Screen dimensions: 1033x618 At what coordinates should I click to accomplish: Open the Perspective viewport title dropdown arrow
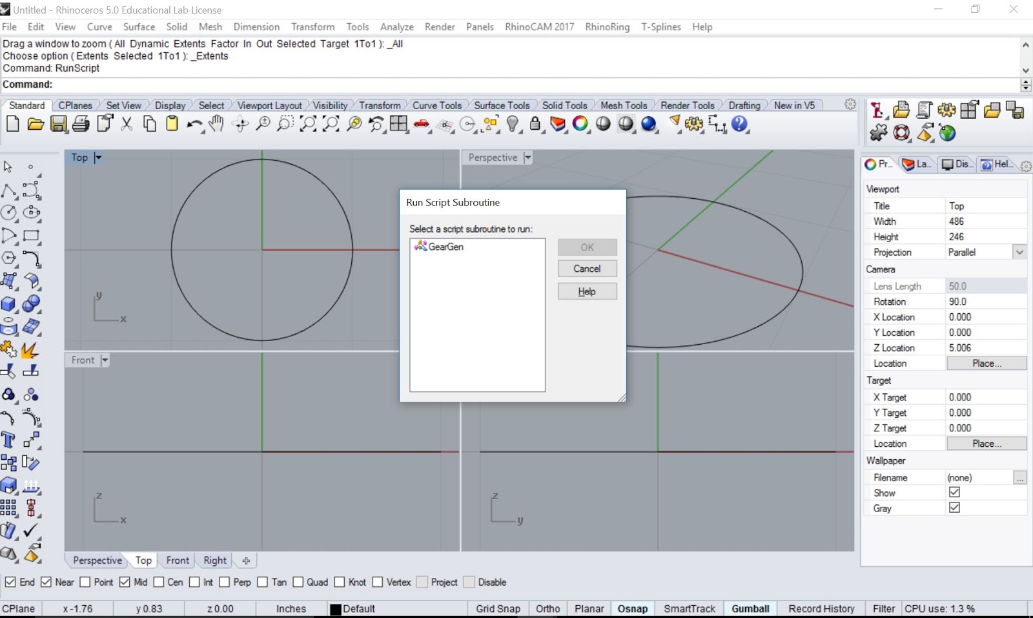point(527,158)
